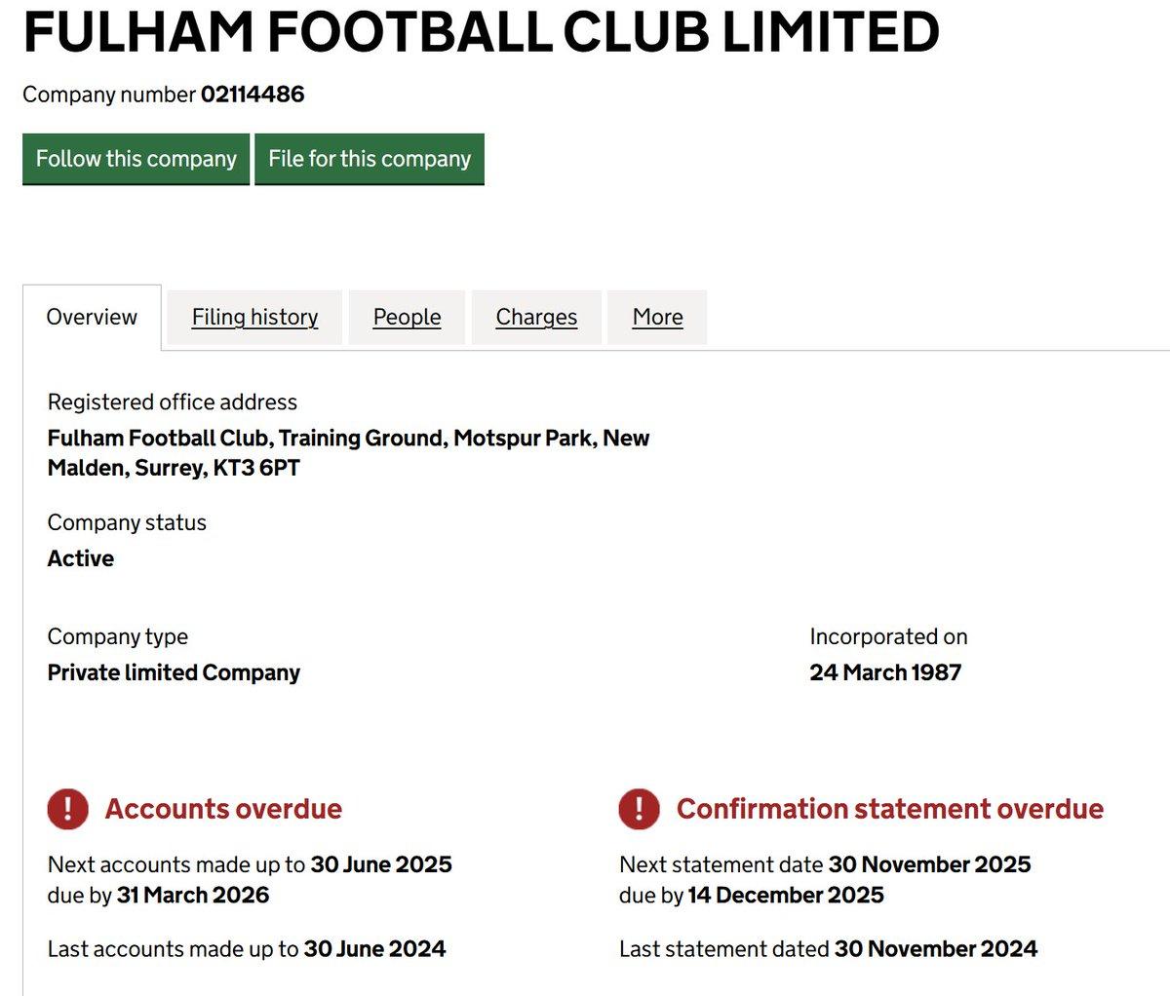Click the File for this company button
This screenshot has height=996, width=1170.
370,159
